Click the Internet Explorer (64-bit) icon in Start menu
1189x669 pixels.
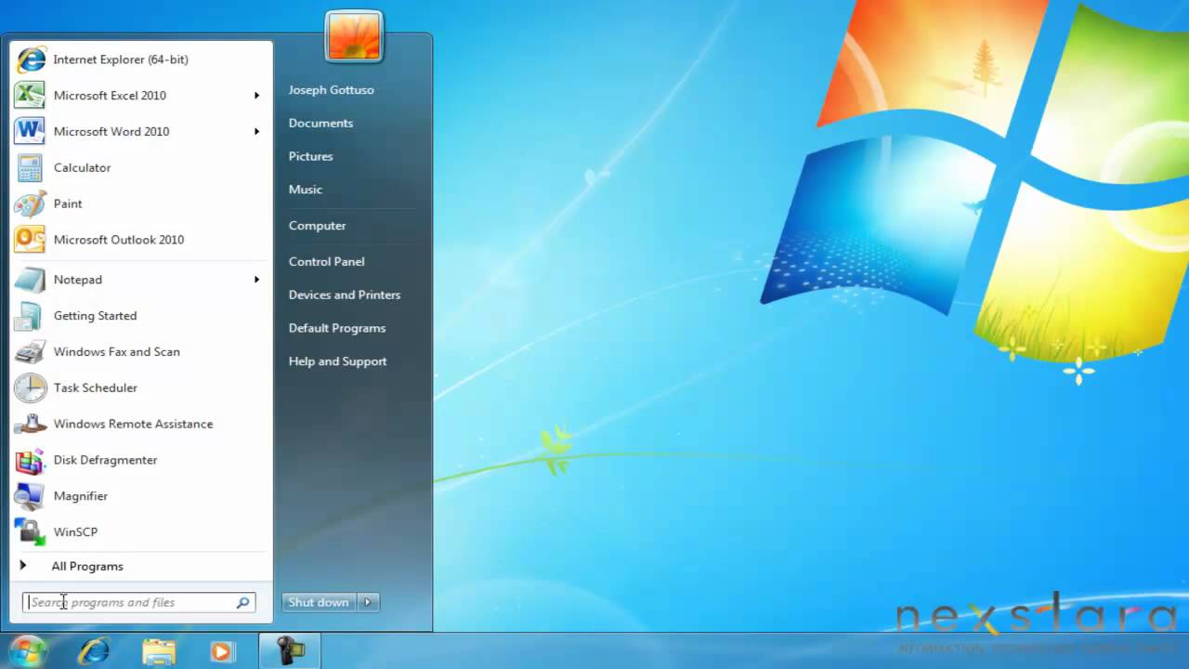pyautogui.click(x=30, y=59)
